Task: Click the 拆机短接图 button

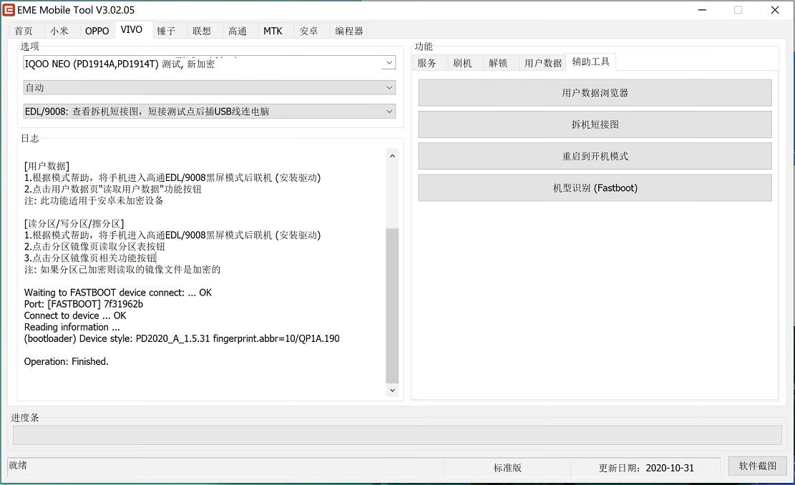Action: coord(595,124)
